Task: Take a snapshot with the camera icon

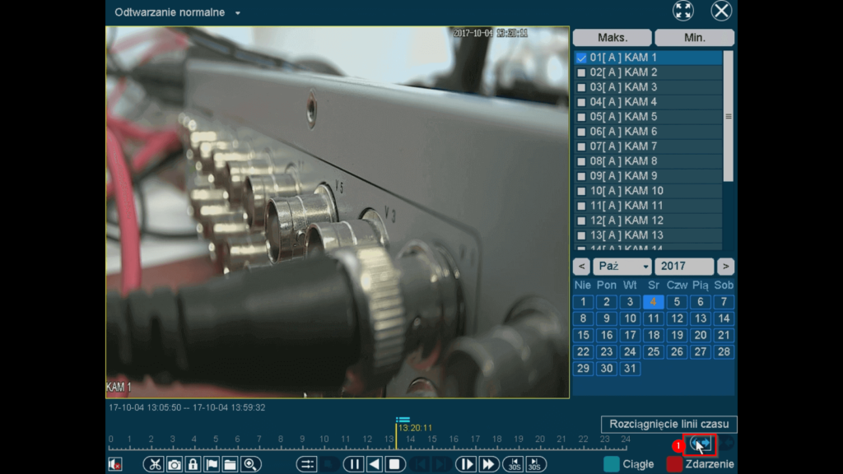Action: pos(175,464)
